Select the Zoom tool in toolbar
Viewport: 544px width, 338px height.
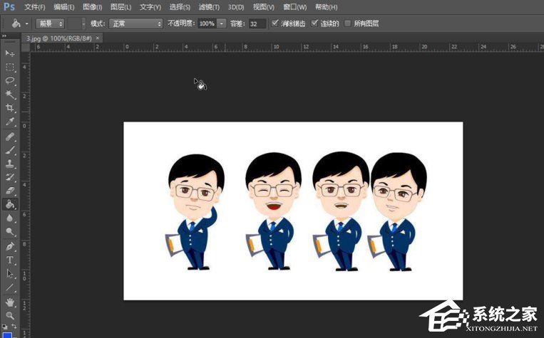(x=10, y=315)
